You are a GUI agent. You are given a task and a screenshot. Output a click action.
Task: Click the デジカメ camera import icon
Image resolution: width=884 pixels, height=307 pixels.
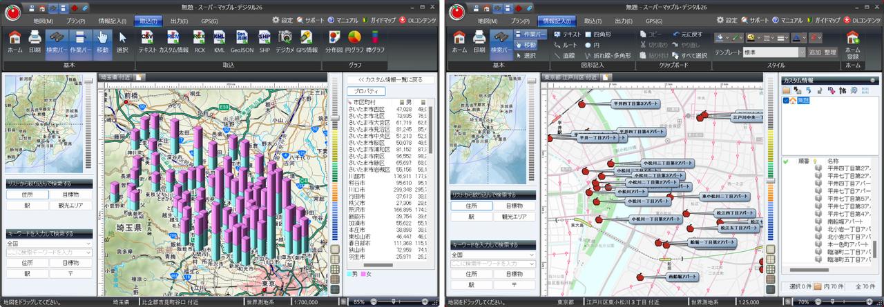pos(285,41)
